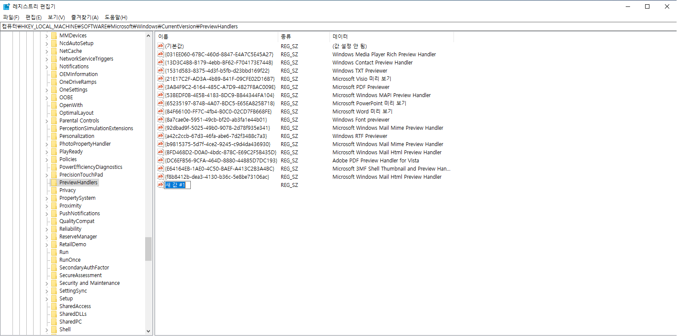The image size is (677, 336).
Task: Click the icon beside {BFD468D2-D0A0-4bdc-878C-E69C2F5B435D}
Action: pyautogui.click(x=161, y=152)
